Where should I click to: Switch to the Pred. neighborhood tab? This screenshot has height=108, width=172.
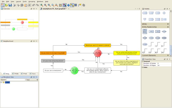tap(24, 74)
